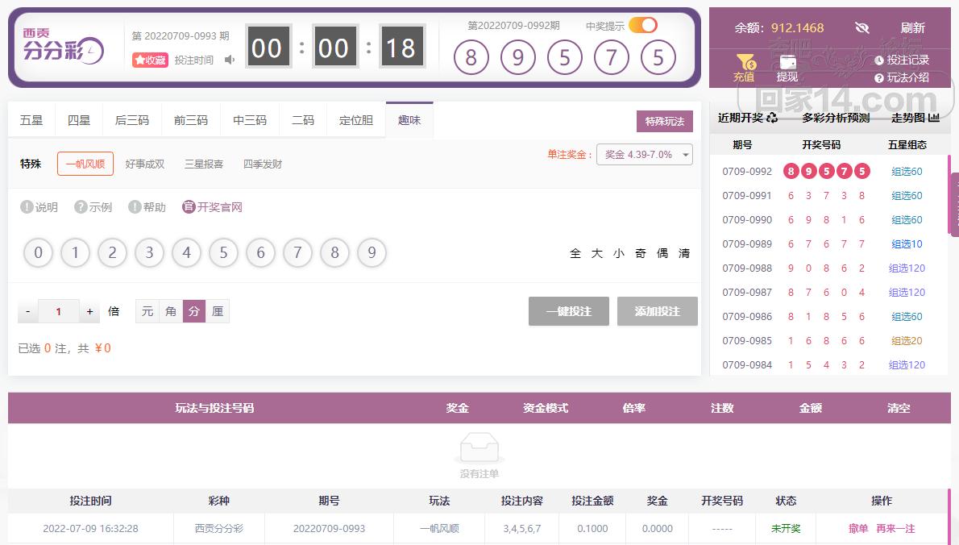Screen dimensions: 959x545
Task: Click the 收藏 star favorite badge
Action: [x=151, y=60]
